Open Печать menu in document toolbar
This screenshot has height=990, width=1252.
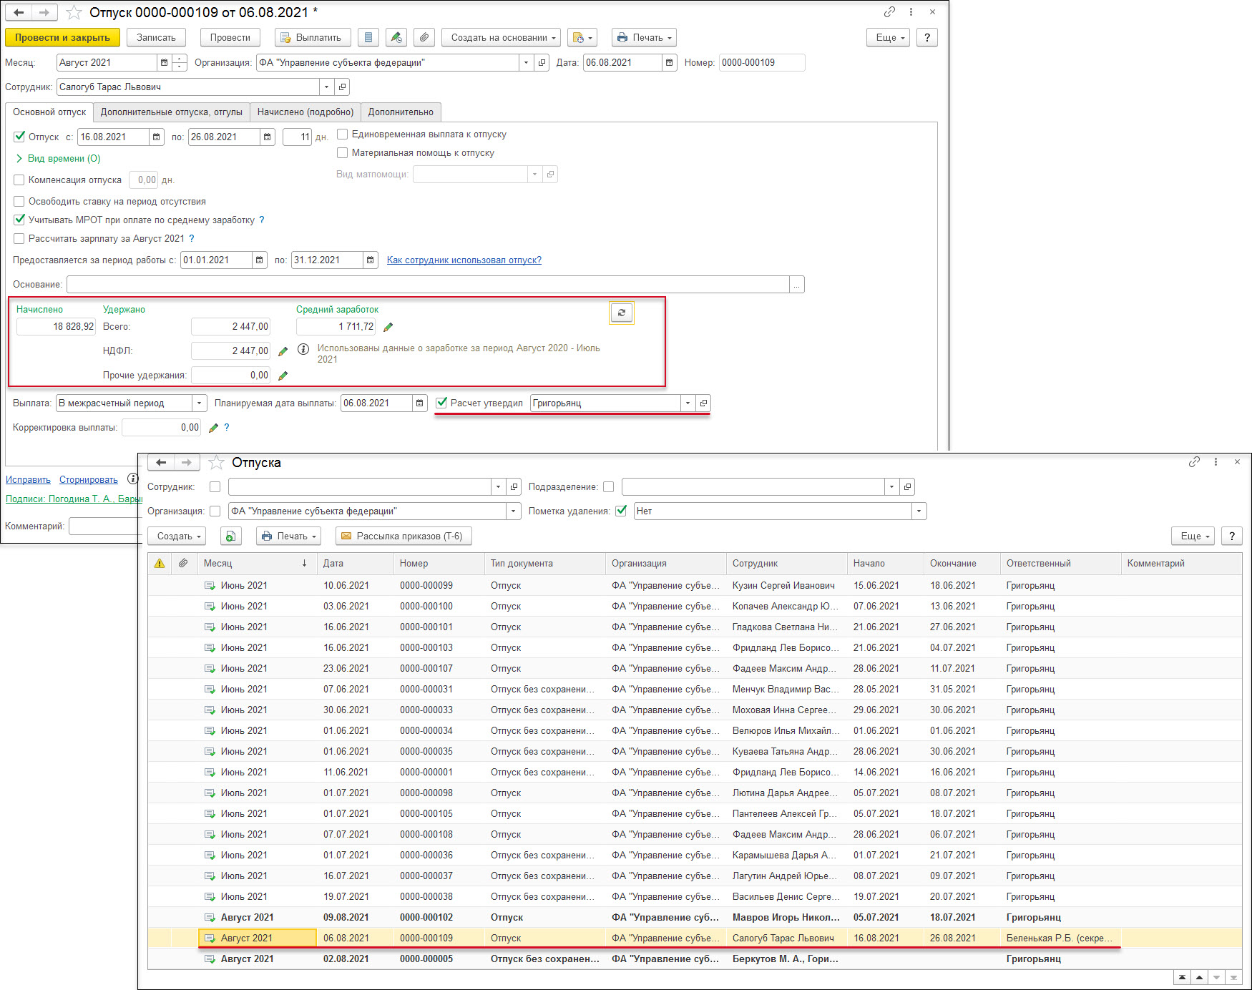point(644,37)
